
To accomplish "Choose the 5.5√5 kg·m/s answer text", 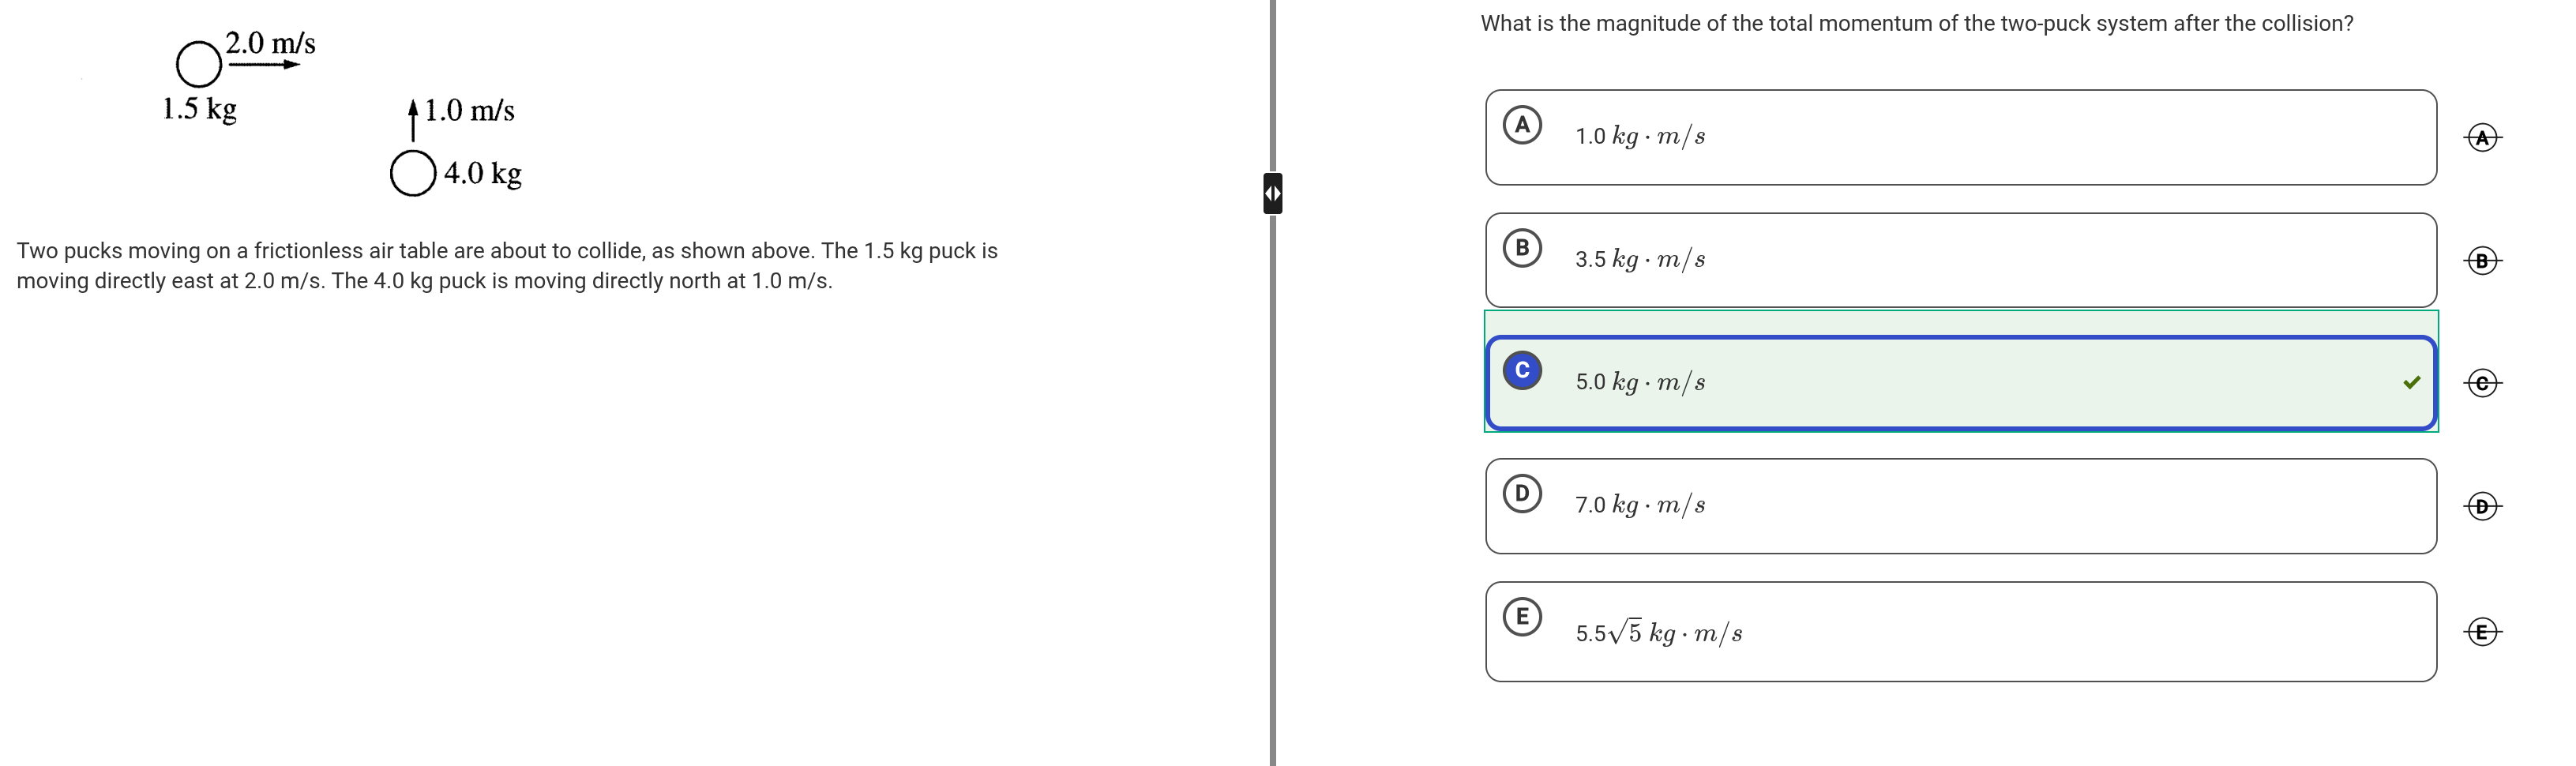I will pos(1658,633).
